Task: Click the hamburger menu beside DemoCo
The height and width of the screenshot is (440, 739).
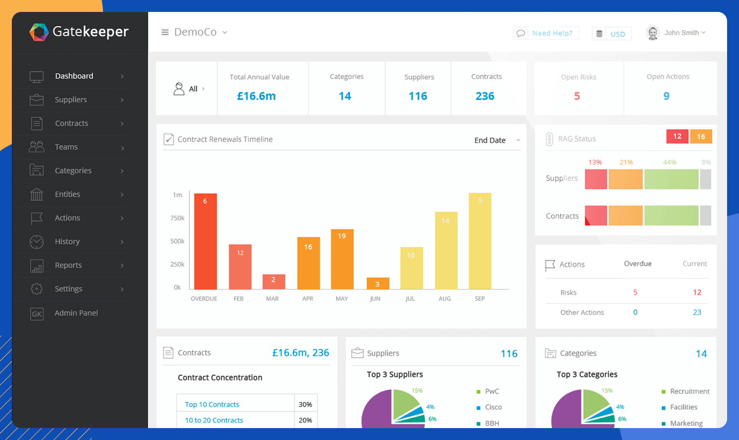Action: click(x=165, y=32)
